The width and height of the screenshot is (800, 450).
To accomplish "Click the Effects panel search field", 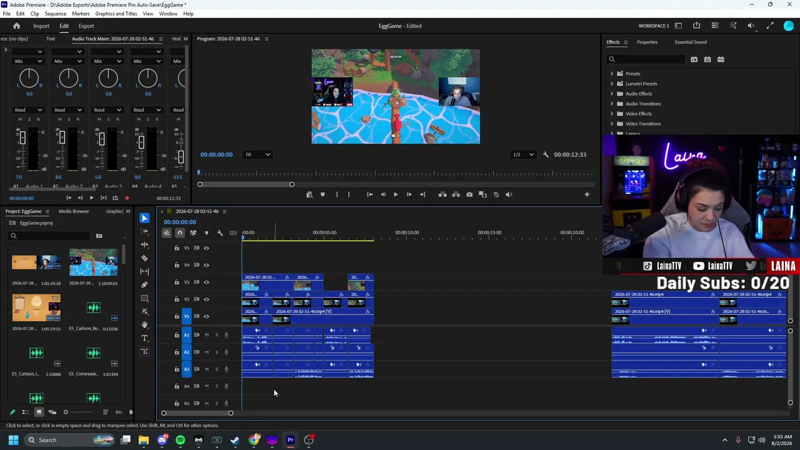I will pyautogui.click(x=646, y=59).
